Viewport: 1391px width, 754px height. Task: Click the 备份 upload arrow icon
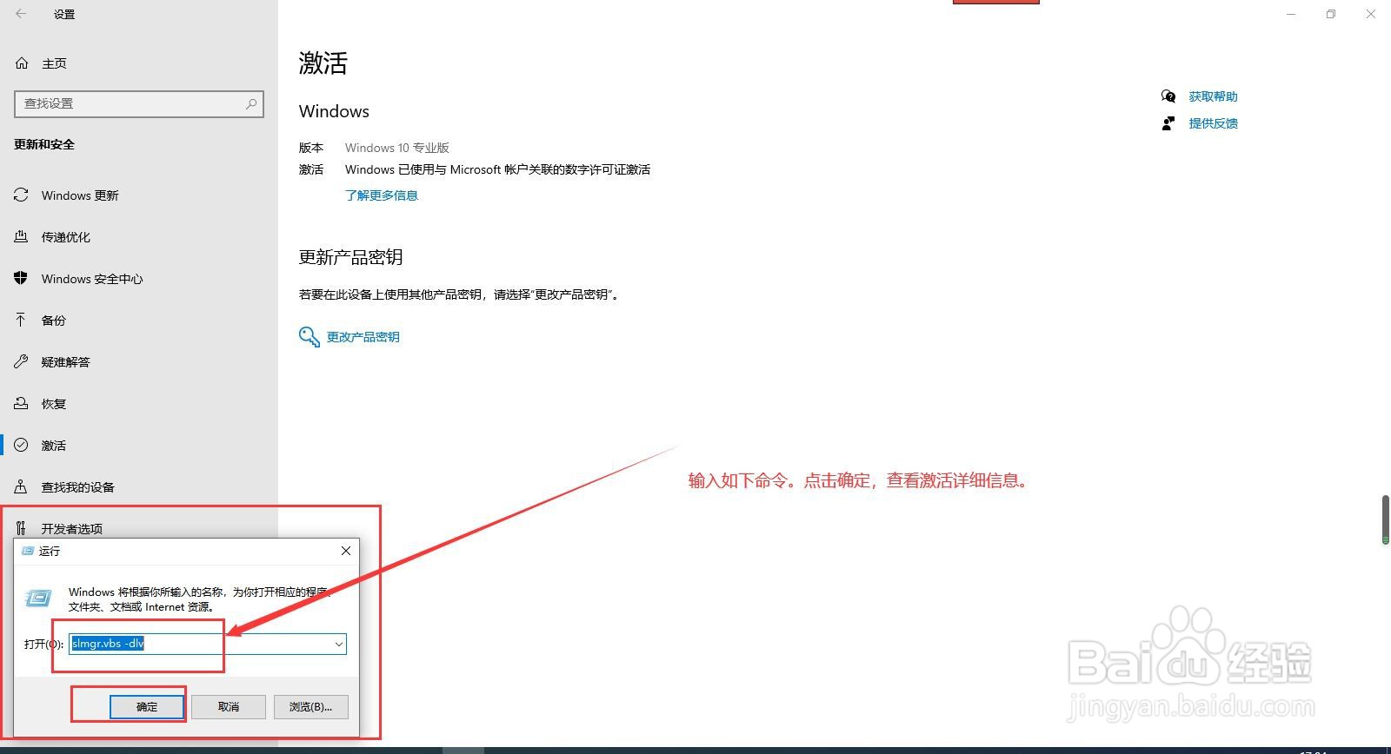[x=21, y=320]
